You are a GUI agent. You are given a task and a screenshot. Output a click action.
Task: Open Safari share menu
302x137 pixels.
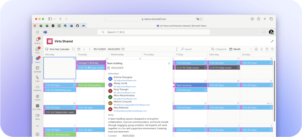(x=259, y=19)
